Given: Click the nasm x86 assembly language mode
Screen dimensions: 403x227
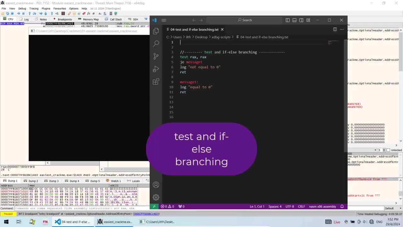Looking at the screenshot, I should pos(322,207).
